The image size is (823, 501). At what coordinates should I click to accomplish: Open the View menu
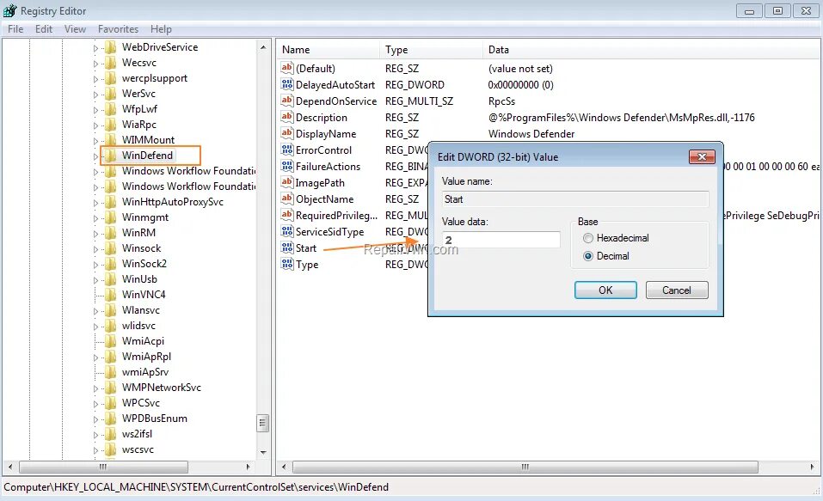coord(75,29)
